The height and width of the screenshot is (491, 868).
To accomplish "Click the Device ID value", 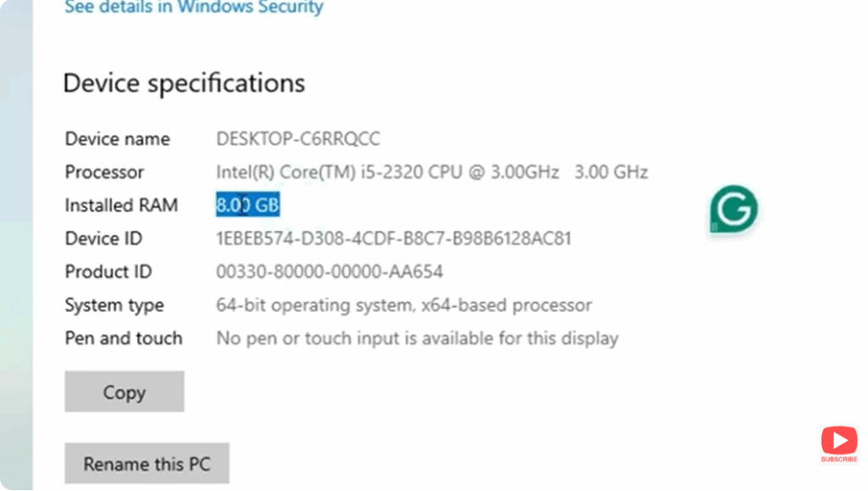I will tap(394, 238).
